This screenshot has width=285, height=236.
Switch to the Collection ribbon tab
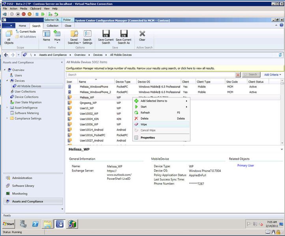point(52,26)
